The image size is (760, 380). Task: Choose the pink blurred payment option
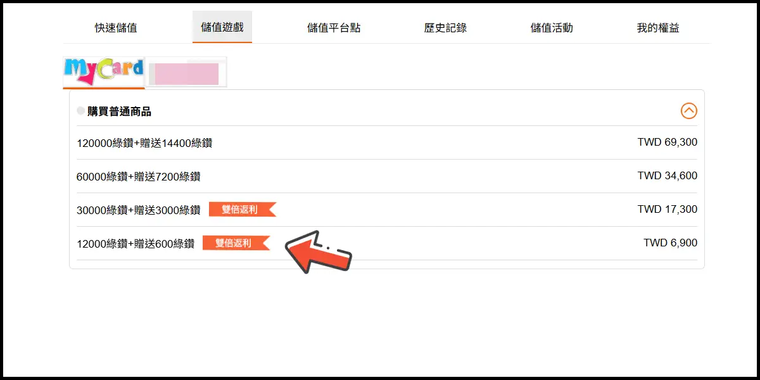pos(187,72)
